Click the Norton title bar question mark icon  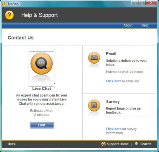(4, 4)
